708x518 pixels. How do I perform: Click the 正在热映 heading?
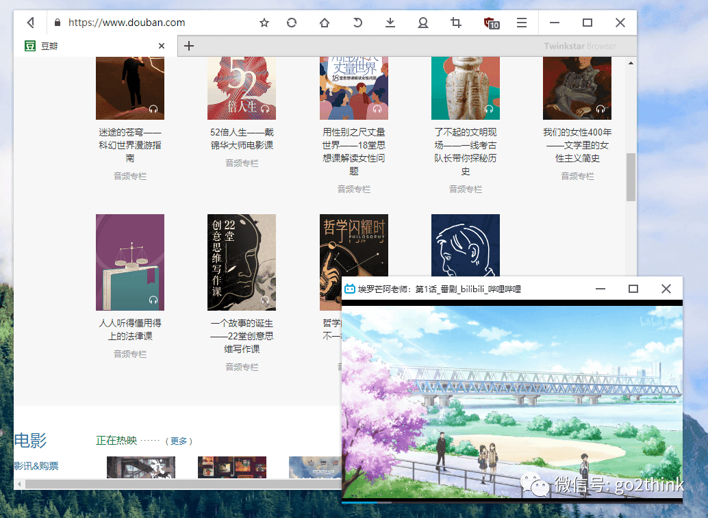[116, 441]
